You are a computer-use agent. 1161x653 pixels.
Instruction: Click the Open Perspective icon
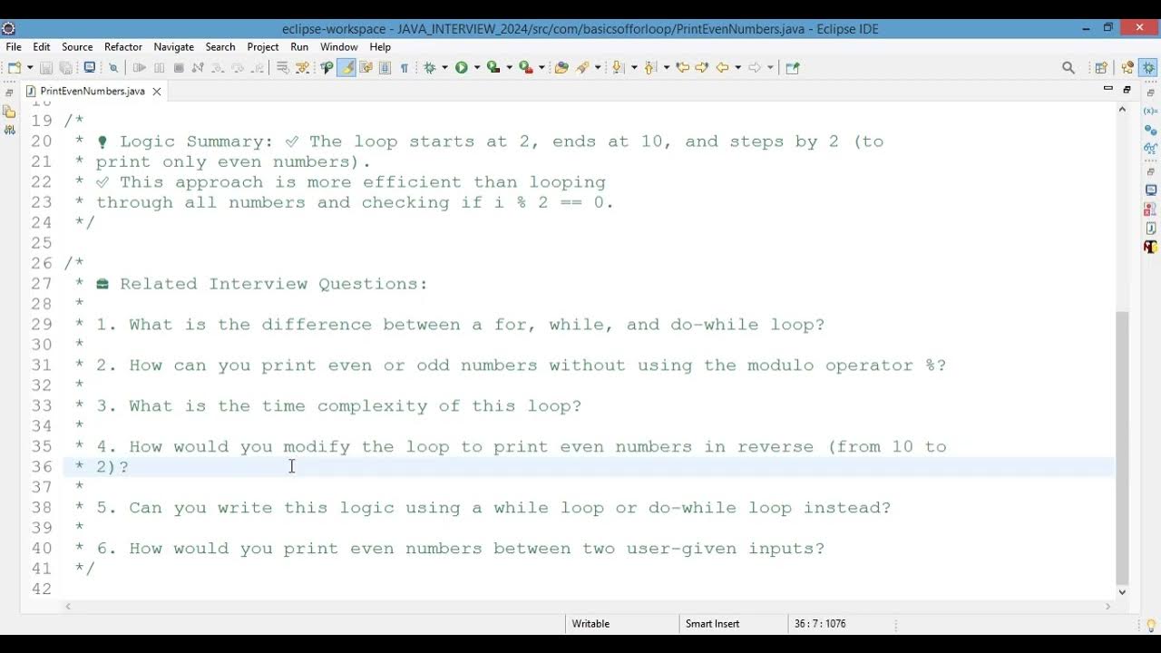(x=1101, y=67)
